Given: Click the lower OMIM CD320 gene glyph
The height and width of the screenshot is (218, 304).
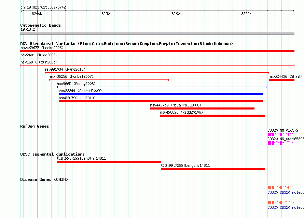Looking at the screenshot, I should pos(281,203).
